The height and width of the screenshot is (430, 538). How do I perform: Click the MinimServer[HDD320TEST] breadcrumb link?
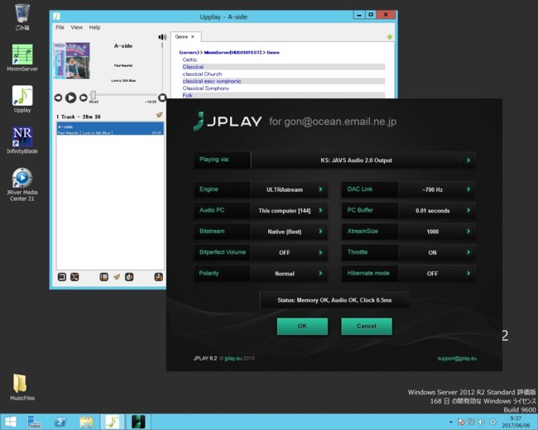(x=233, y=52)
